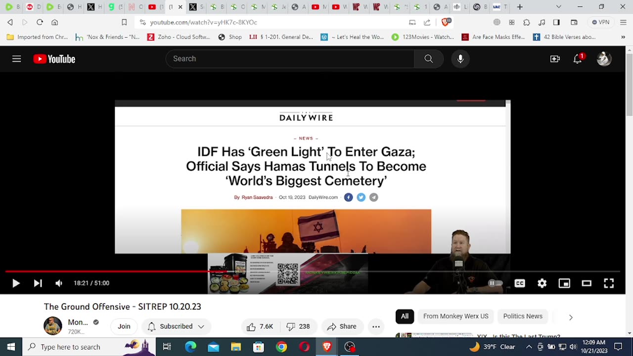Show hidden bookmarks overflow chevron
This screenshot has height=356, width=633.
623,37
